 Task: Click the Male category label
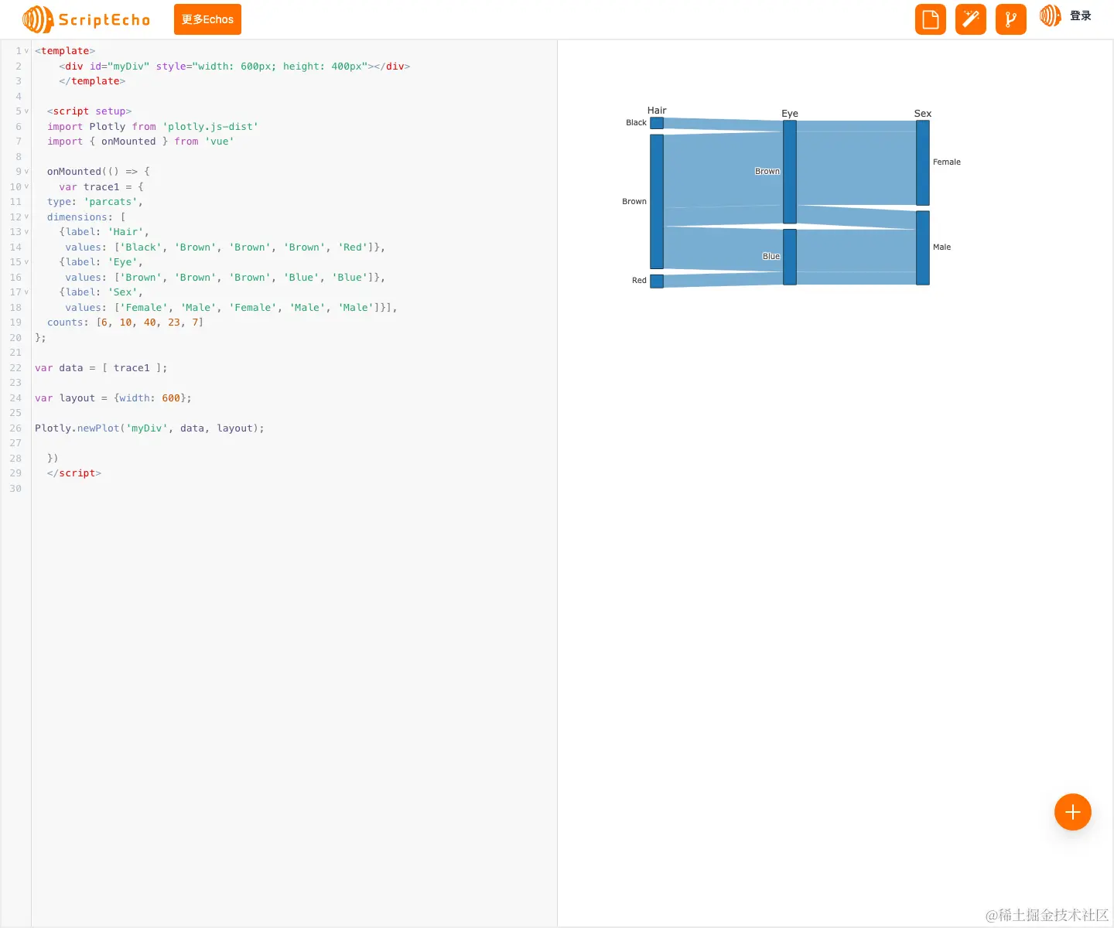(942, 247)
